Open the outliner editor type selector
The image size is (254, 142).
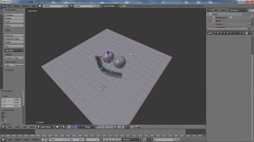pos(210,10)
